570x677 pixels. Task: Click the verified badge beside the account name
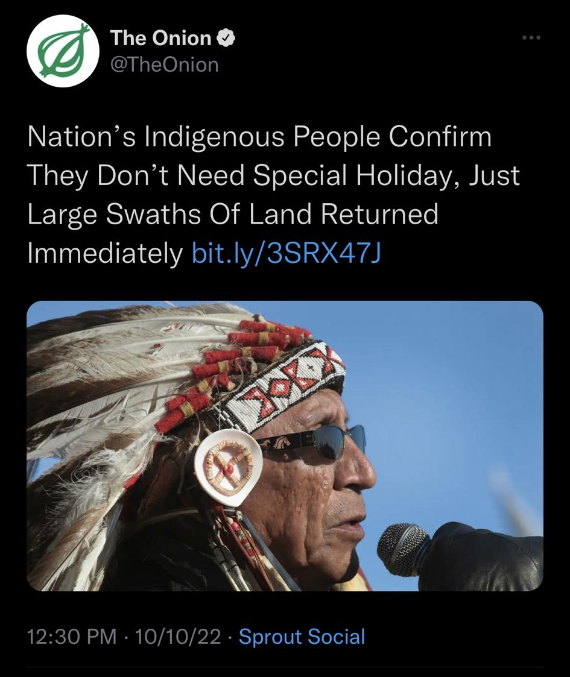tap(226, 37)
